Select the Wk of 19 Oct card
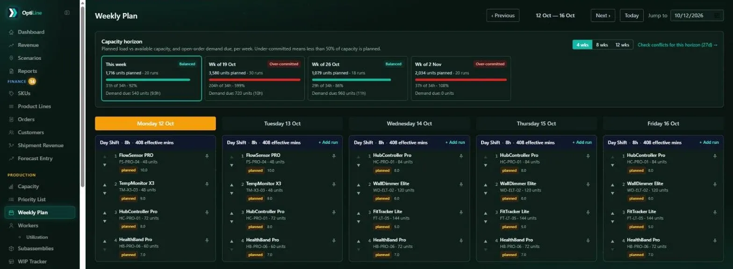 click(x=255, y=78)
